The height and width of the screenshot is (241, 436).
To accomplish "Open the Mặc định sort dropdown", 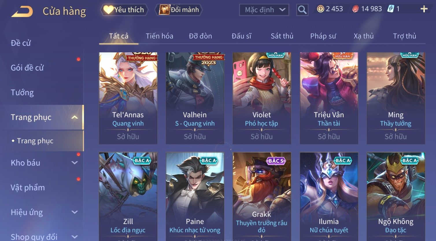I will coord(264,10).
